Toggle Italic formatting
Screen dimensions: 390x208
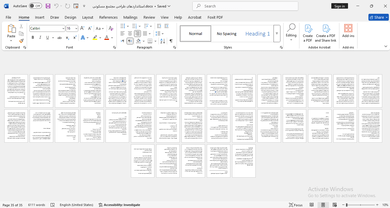coord(40,38)
